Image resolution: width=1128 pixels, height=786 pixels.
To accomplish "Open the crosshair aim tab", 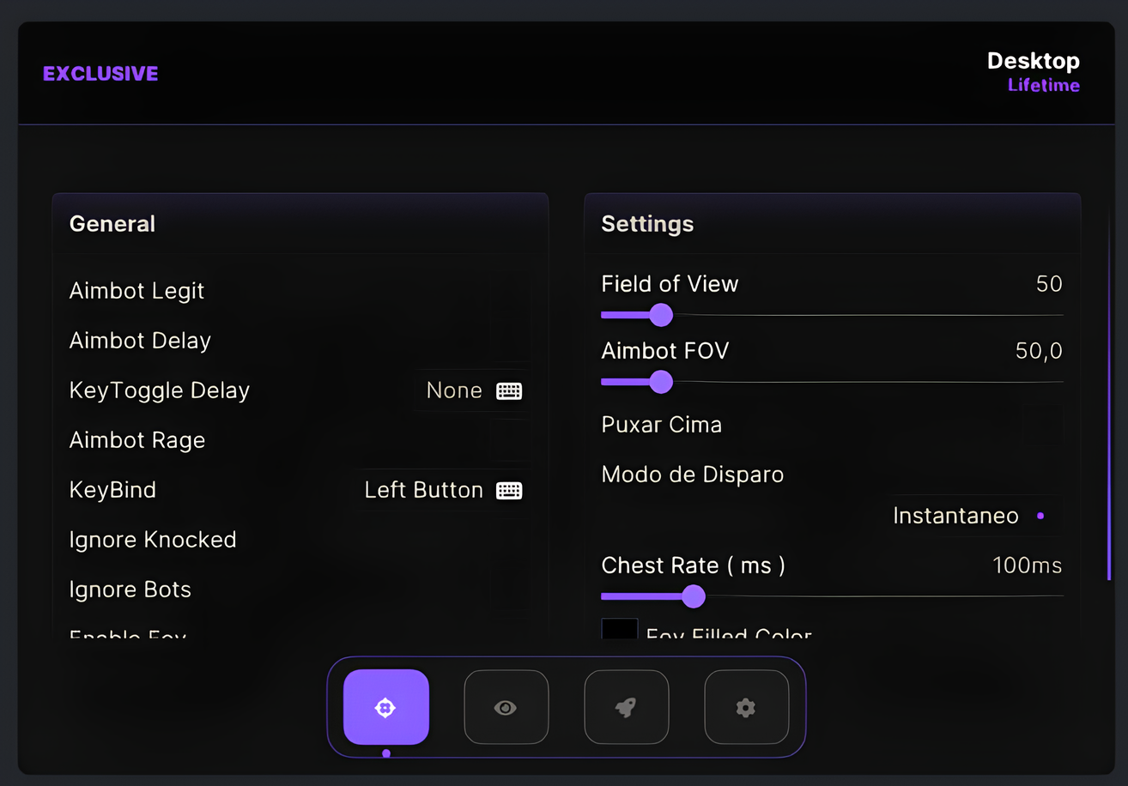I will pos(386,707).
